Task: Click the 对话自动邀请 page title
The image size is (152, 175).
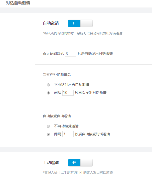Action: pyautogui.click(x=18, y=3)
